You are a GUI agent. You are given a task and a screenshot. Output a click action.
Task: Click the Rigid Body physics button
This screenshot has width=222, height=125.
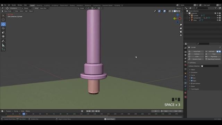(213, 57)
